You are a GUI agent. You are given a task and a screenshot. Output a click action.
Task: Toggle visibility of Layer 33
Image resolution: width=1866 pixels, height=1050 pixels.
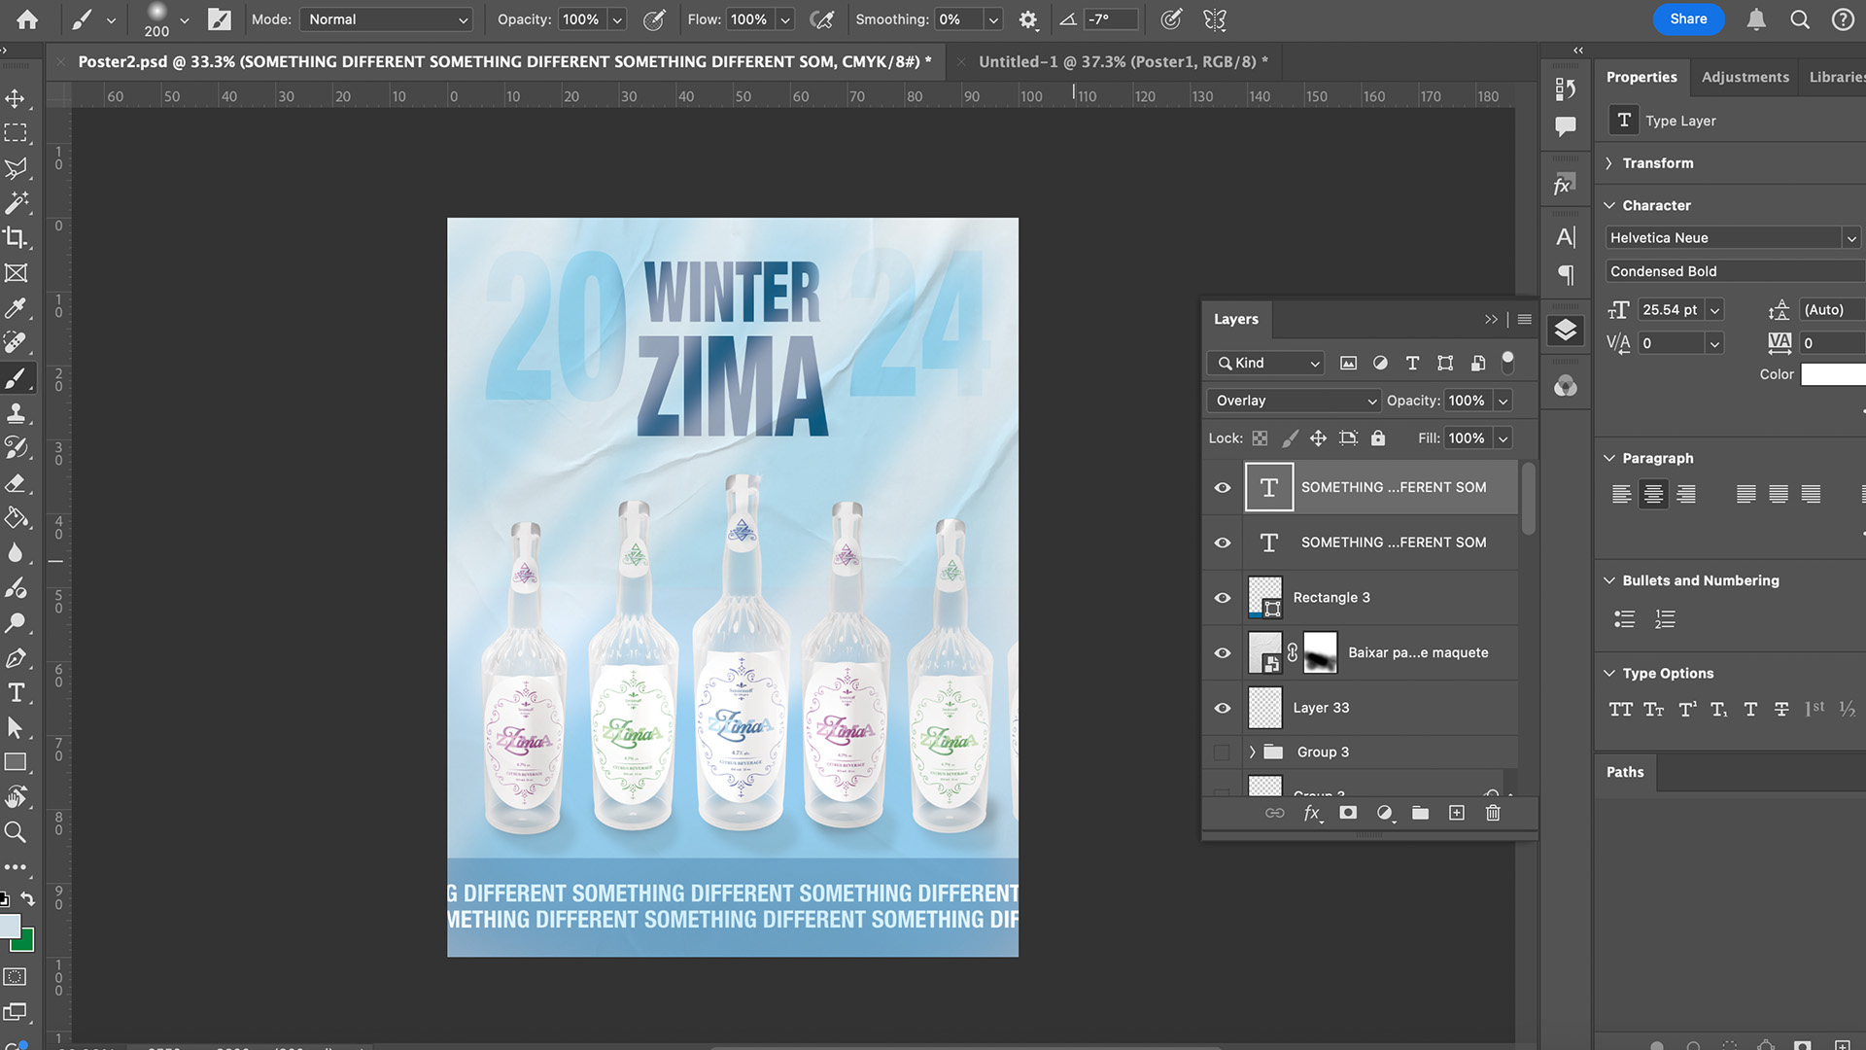click(x=1221, y=707)
